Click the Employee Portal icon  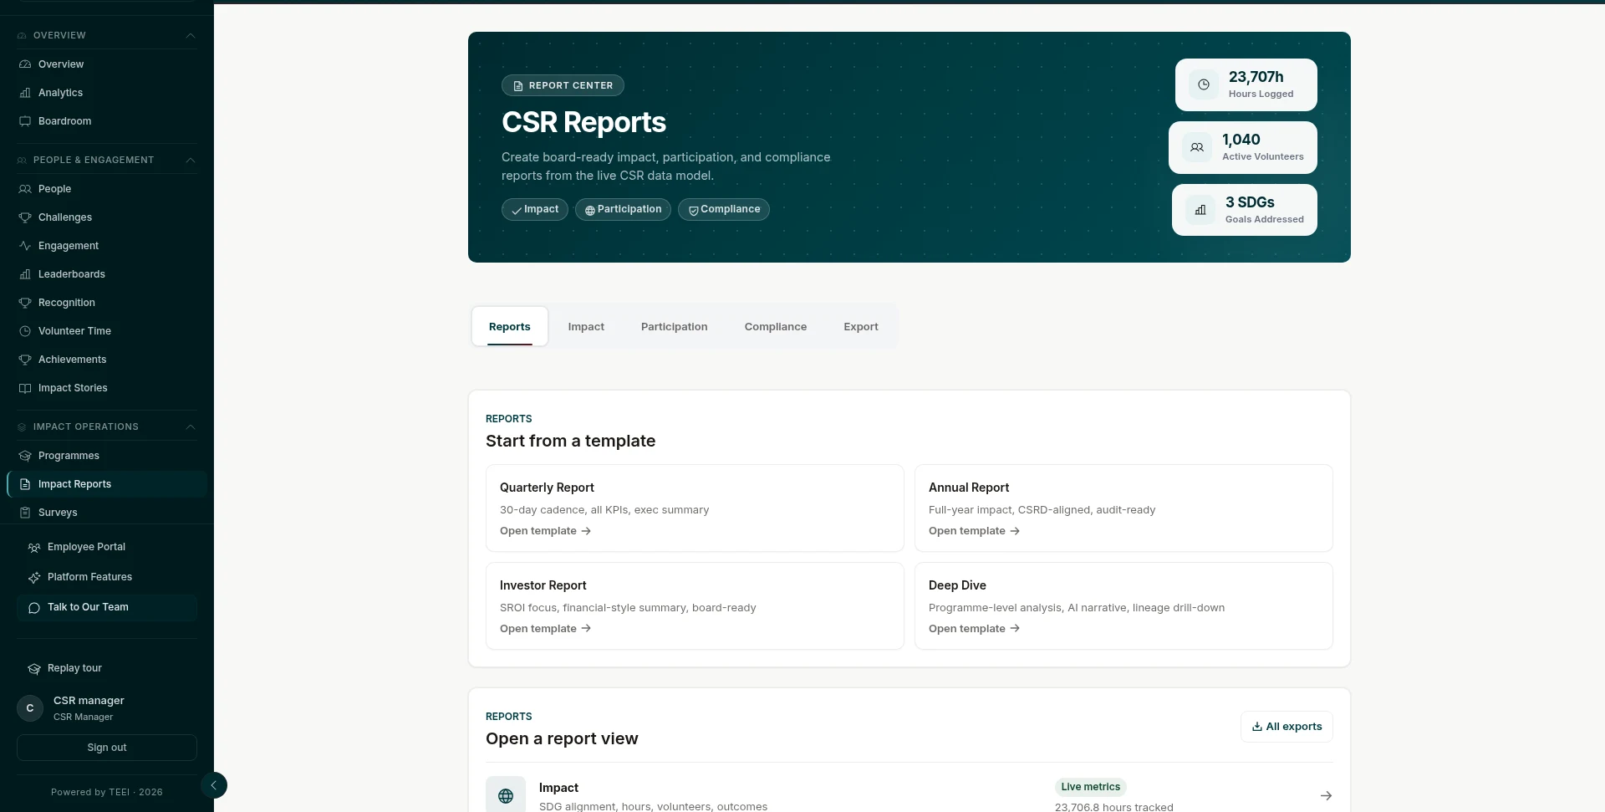click(34, 548)
